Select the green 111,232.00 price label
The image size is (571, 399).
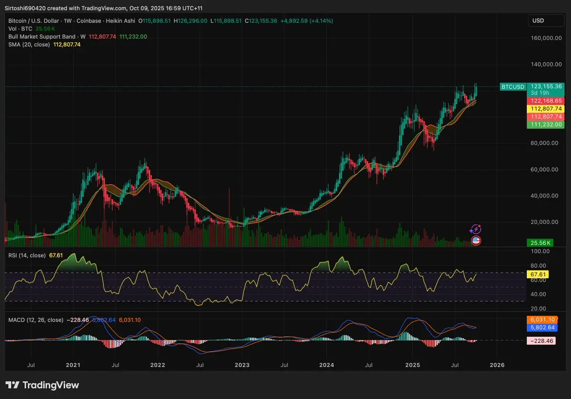(x=546, y=125)
